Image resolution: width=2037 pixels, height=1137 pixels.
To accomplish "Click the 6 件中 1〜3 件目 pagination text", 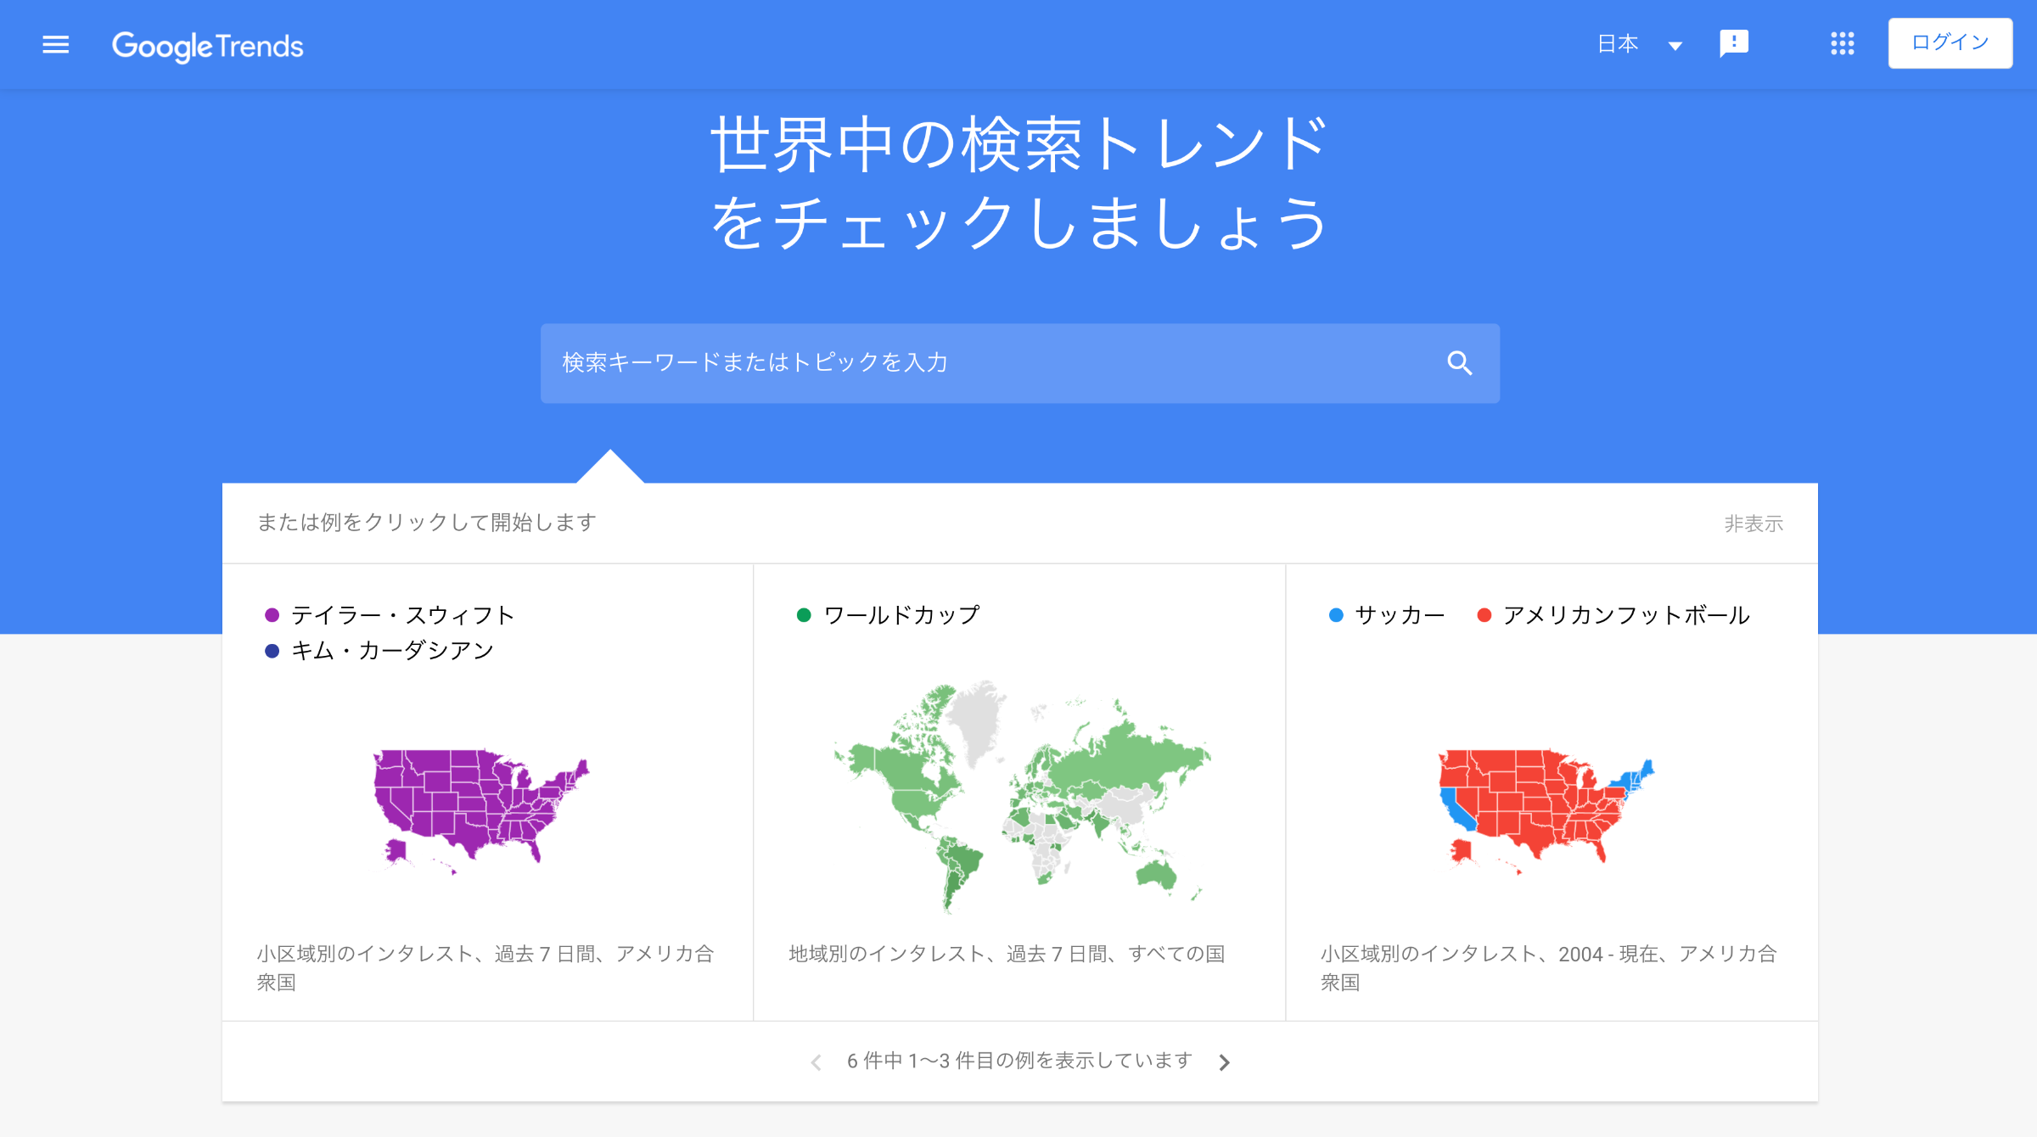I will (x=1020, y=1061).
